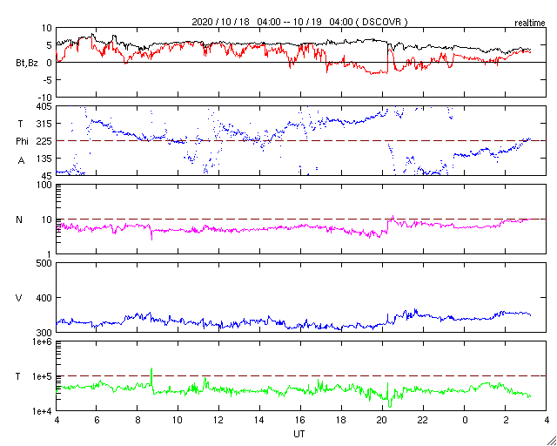Viewport: 557px width, 446px height.
Task: Click the "realtime" label
Action: click(530, 24)
